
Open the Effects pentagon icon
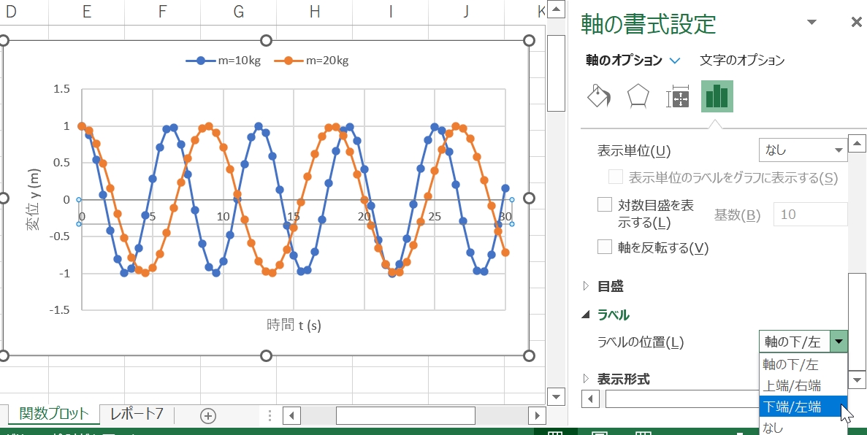coord(636,96)
